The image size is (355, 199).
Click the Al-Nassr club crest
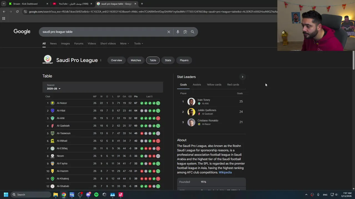coord(52,103)
